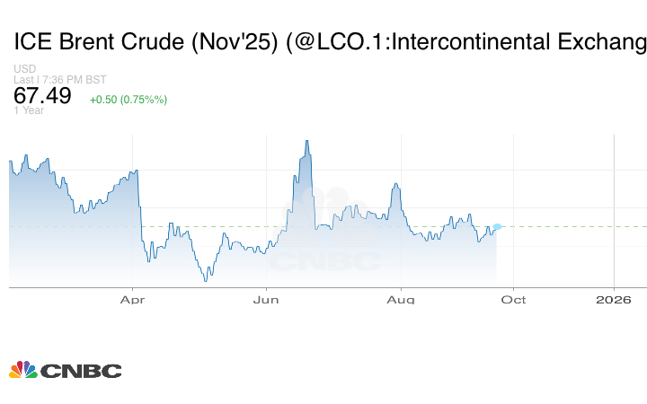Click the CNBC wordmark at bottom left
This screenshot has width=647, height=404.
(x=80, y=371)
